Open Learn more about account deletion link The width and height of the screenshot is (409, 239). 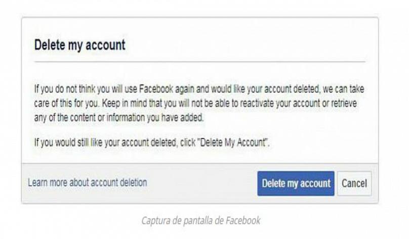tap(88, 182)
